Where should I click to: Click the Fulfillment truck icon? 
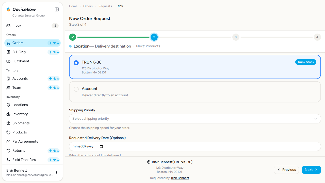pos(8,61)
